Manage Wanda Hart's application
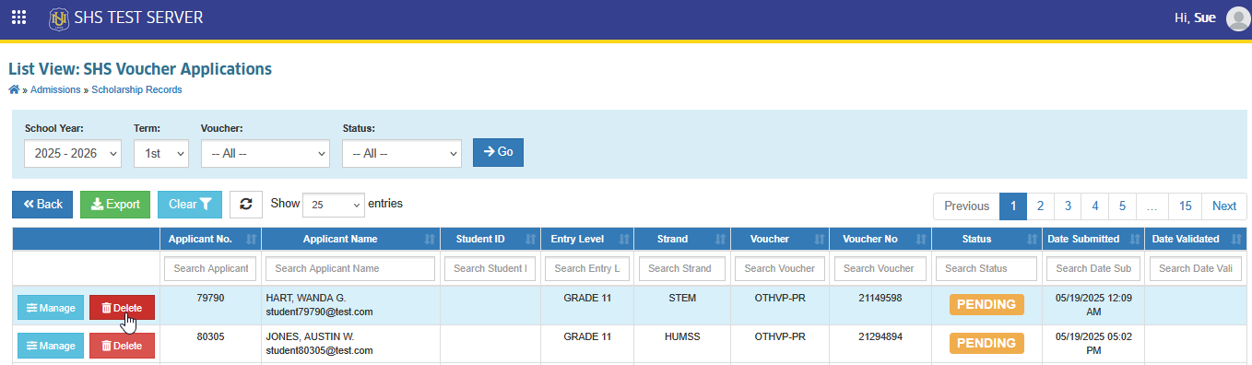Viewport: 1252px width, 365px height. pos(51,308)
